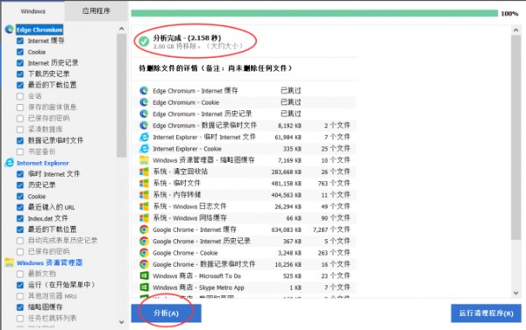Click Edge icon in Edge Chromium - 数据记录临时文件 row

pyautogui.click(x=144, y=125)
